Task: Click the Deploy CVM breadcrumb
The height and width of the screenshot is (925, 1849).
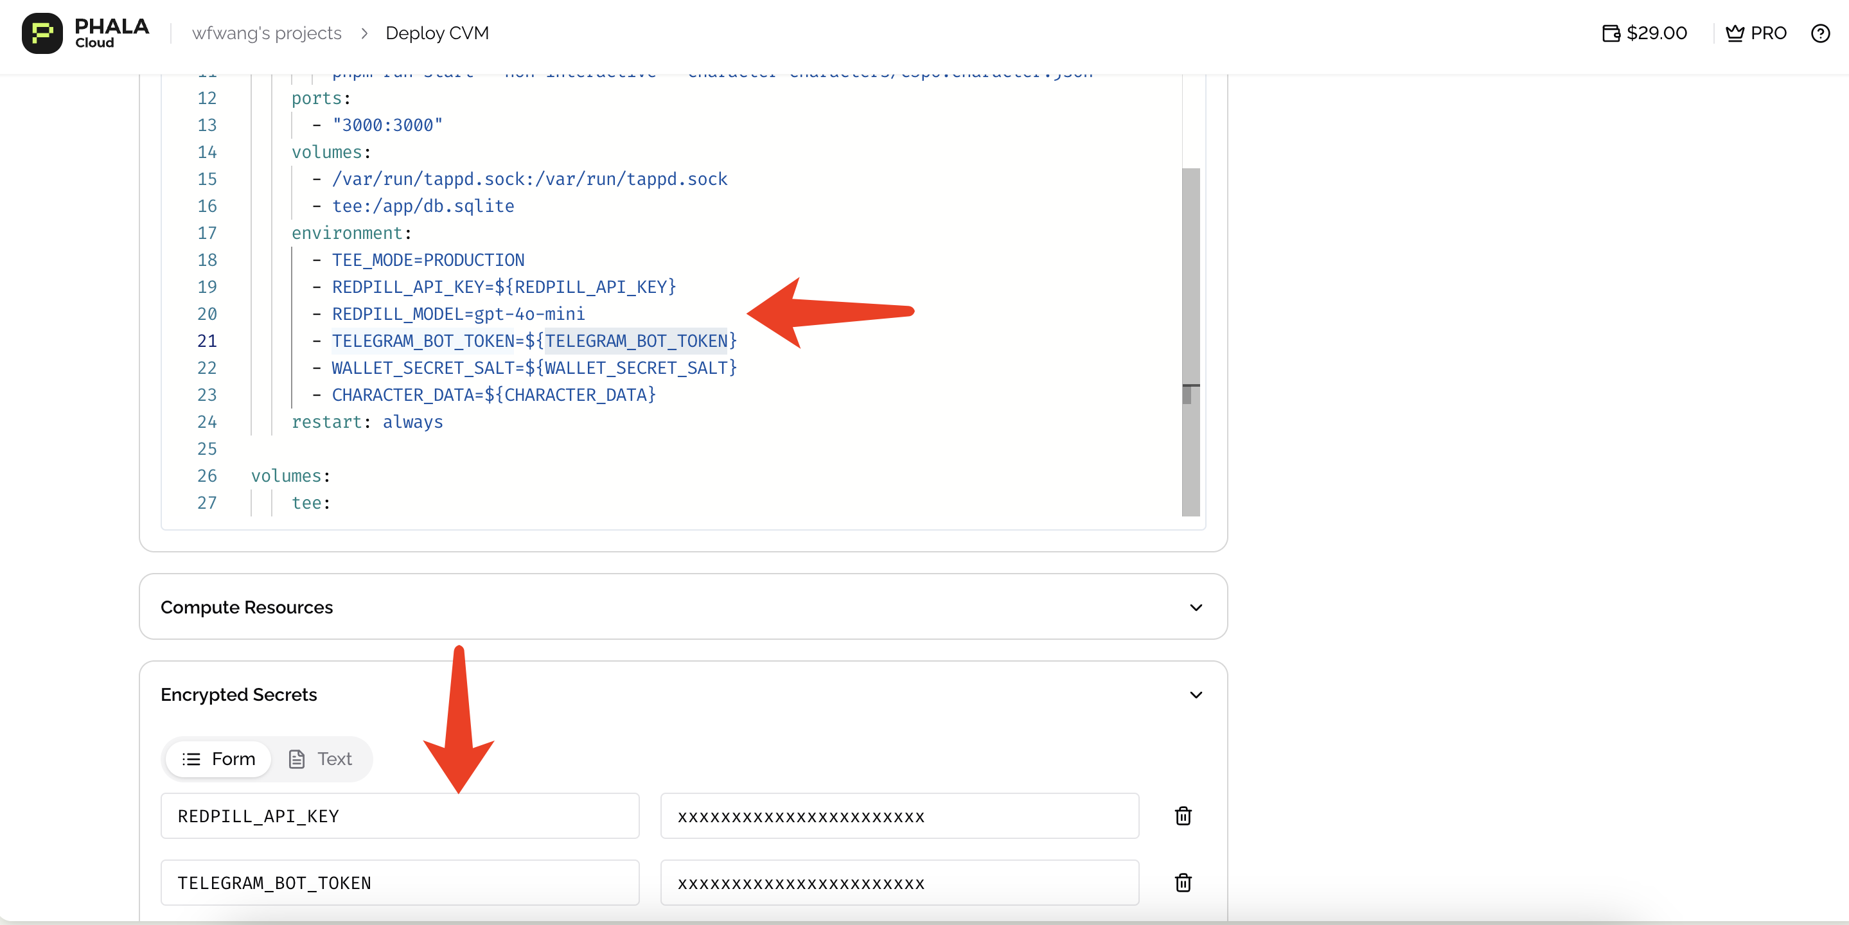Action: [x=436, y=33]
